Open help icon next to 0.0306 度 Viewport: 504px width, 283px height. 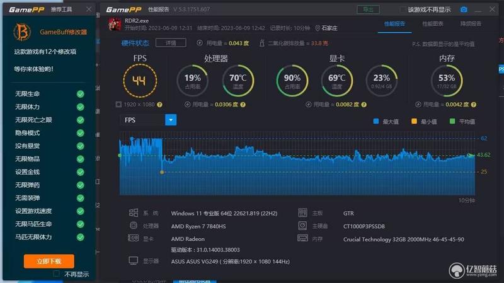(243, 105)
